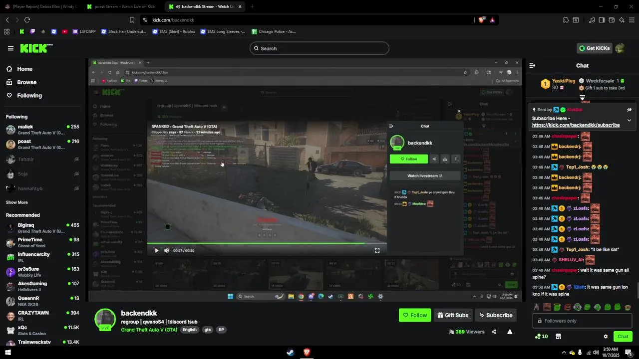Open poast's followed channel
This screenshot has width=639, height=359.
pos(42,145)
